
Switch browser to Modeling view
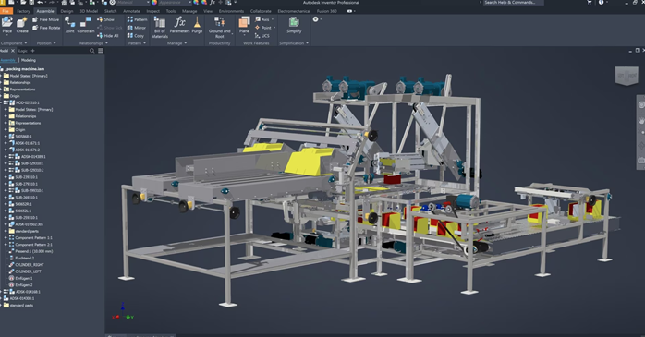[x=29, y=60]
